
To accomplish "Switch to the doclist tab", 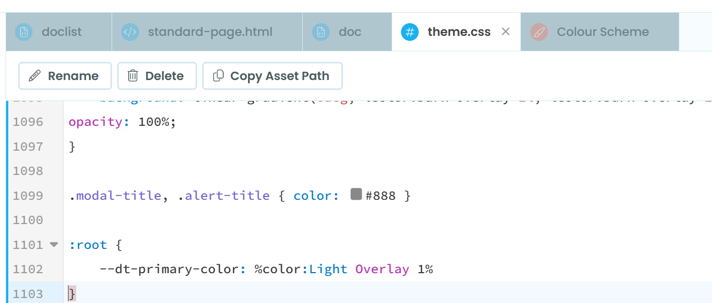I will [x=61, y=32].
